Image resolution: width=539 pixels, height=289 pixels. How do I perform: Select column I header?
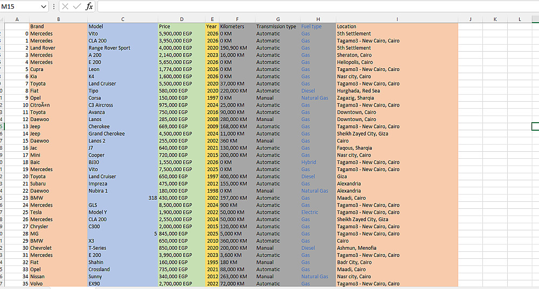pyautogui.click(x=397, y=19)
